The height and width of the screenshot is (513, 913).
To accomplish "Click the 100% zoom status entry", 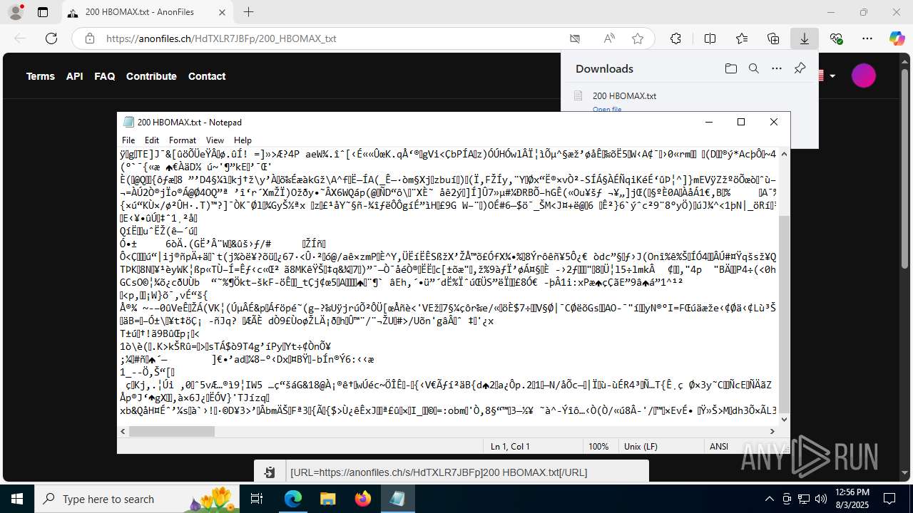I will pos(598,446).
